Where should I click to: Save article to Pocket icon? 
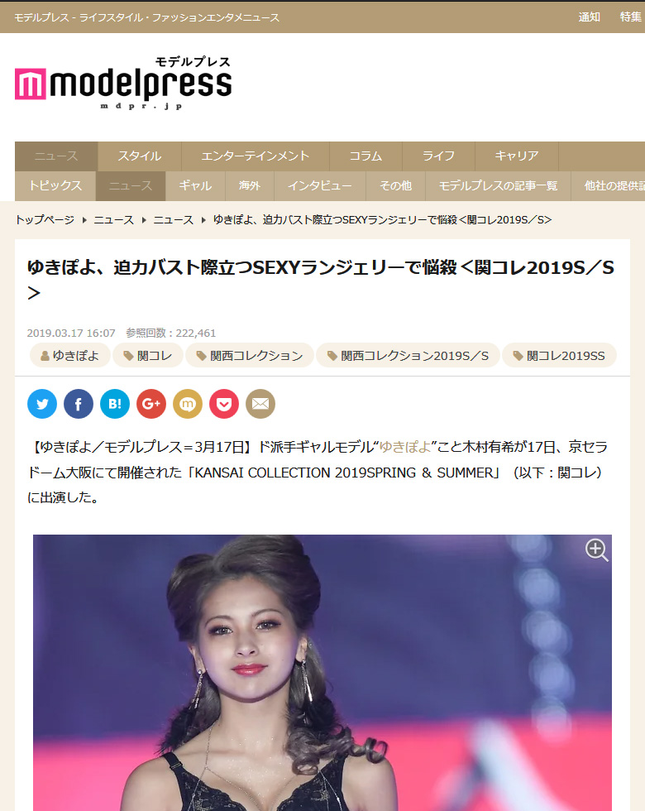(224, 404)
